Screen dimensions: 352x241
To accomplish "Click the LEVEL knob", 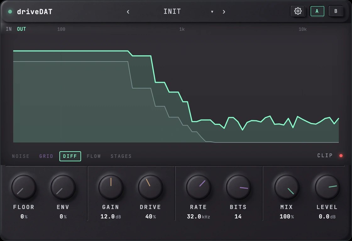I will (327, 187).
